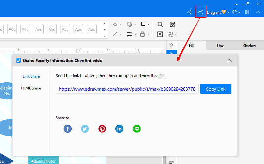Switch to the Line tab
The image size is (264, 164).
pos(220,46)
